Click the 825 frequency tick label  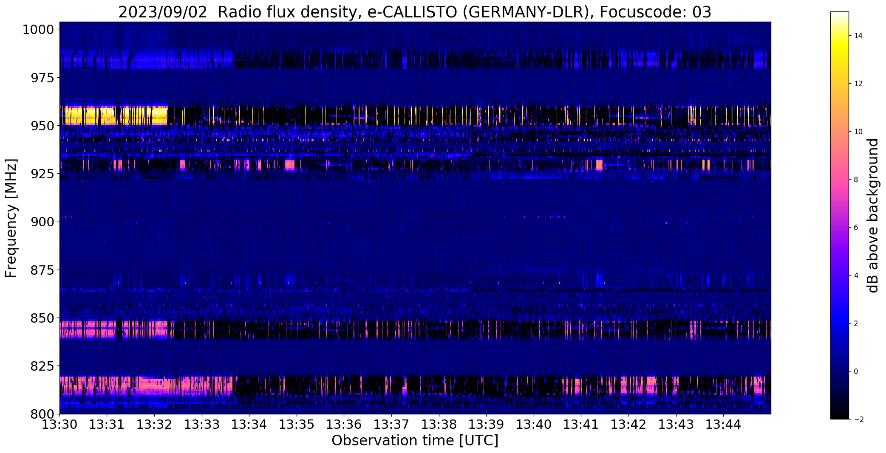[x=42, y=366]
